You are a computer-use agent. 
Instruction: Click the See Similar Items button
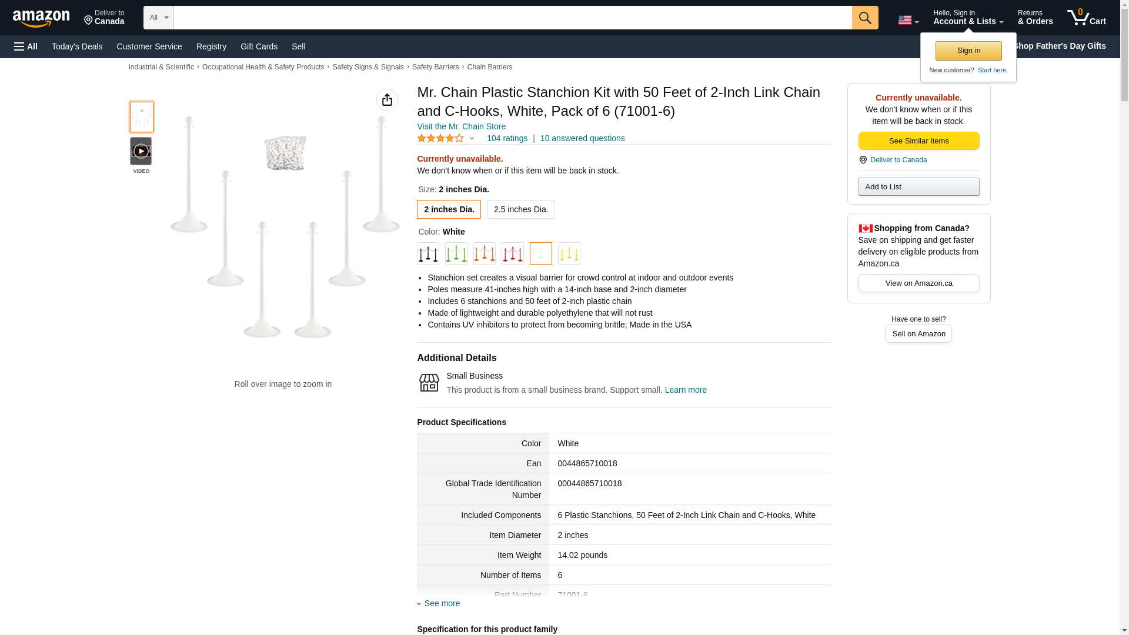918,141
